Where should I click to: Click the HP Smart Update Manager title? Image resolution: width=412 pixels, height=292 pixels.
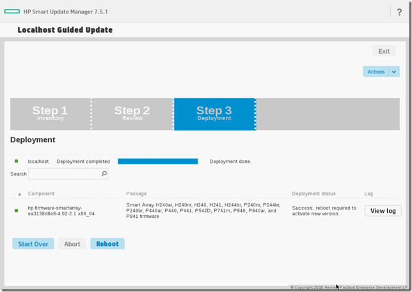(x=65, y=12)
